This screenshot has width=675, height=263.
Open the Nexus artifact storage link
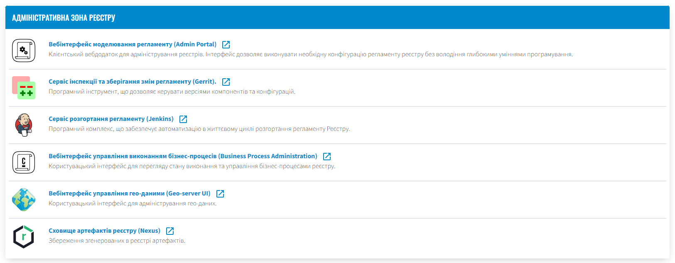click(x=104, y=231)
